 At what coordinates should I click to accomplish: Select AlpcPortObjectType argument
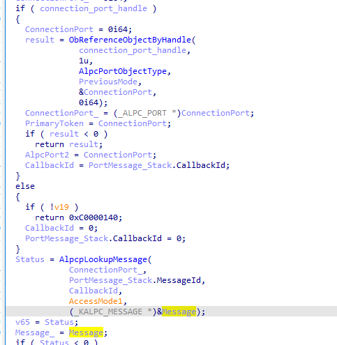pos(123,71)
